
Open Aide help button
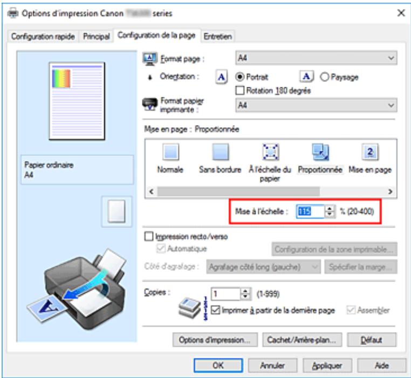pyautogui.click(x=382, y=365)
